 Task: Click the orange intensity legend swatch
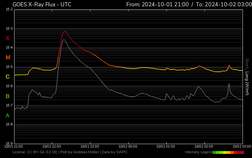[232, 152]
